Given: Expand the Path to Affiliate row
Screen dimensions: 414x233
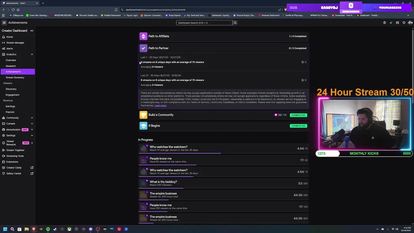Looking at the screenshot, I should coord(223,36).
